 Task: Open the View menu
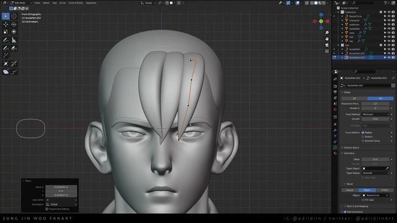pos(37,3)
